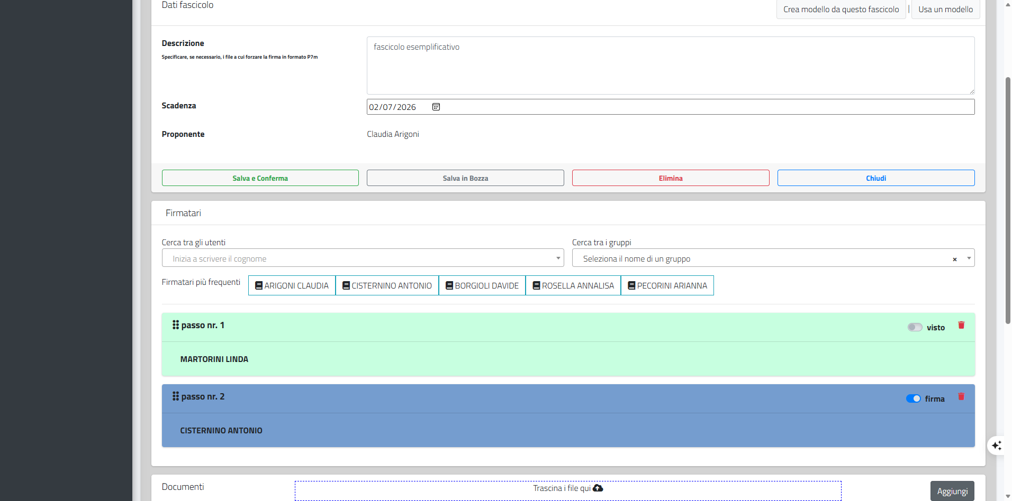Image resolution: width=1012 pixels, height=501 pixels.
Task: Click the Firmatari section heading
Action: coord(183,213)
